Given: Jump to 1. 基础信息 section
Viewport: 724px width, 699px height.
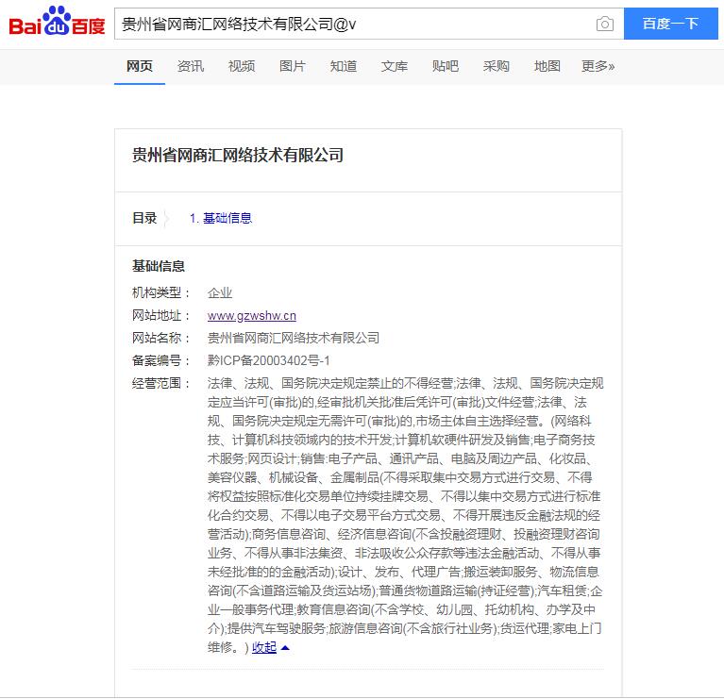Looking at the screenshot, I should pyautogui.click(x=221, y=218).
